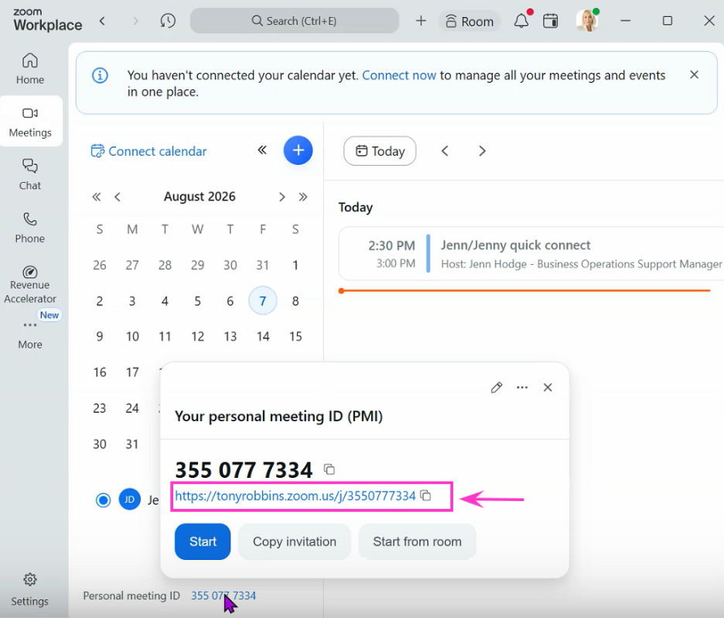Select August 23 in the calendar
The image size is (724, 618).
point(100,409)
